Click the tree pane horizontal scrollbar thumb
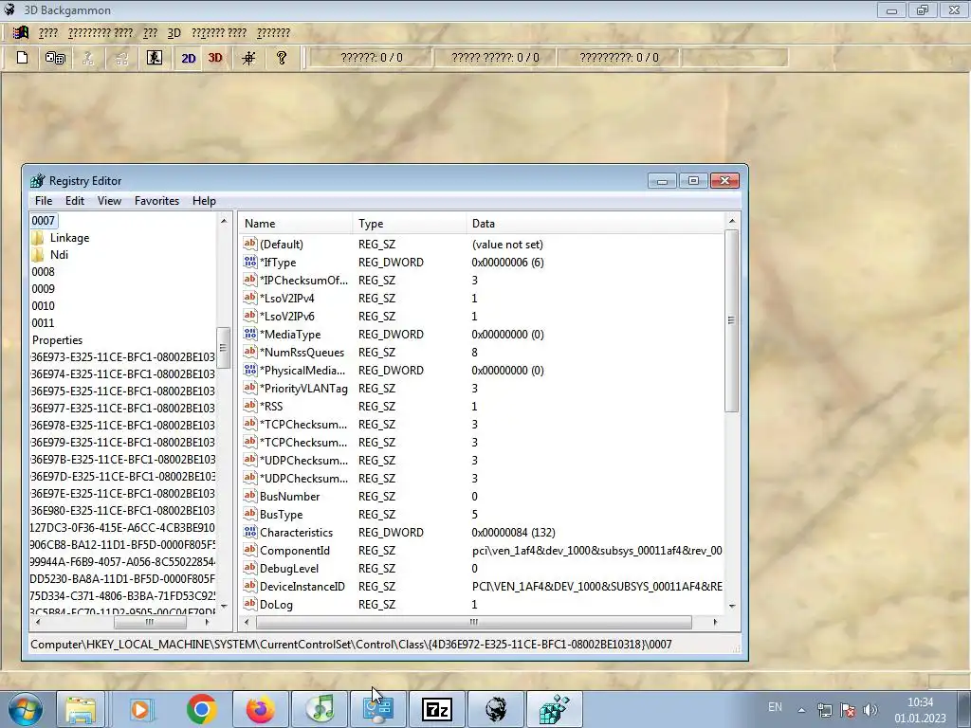The height and width of the screenshot is (728, 971). [x=149, y=622]
